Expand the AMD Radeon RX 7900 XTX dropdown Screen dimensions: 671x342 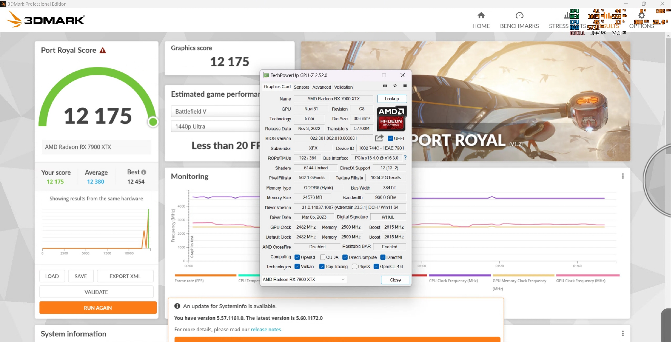click(x=343, y=279)
